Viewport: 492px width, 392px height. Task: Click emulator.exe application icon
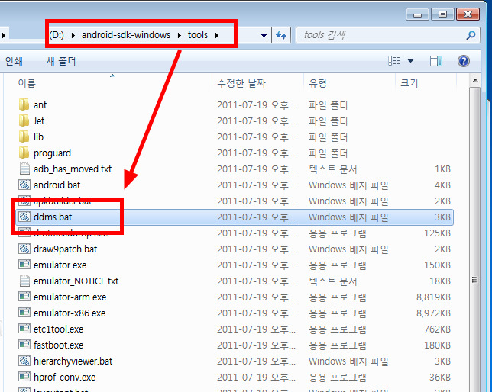point(24,265)
